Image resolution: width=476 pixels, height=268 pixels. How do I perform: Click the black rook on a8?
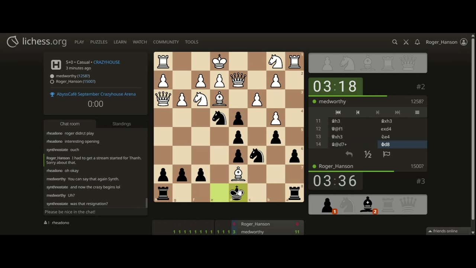(x=294, y=193)
